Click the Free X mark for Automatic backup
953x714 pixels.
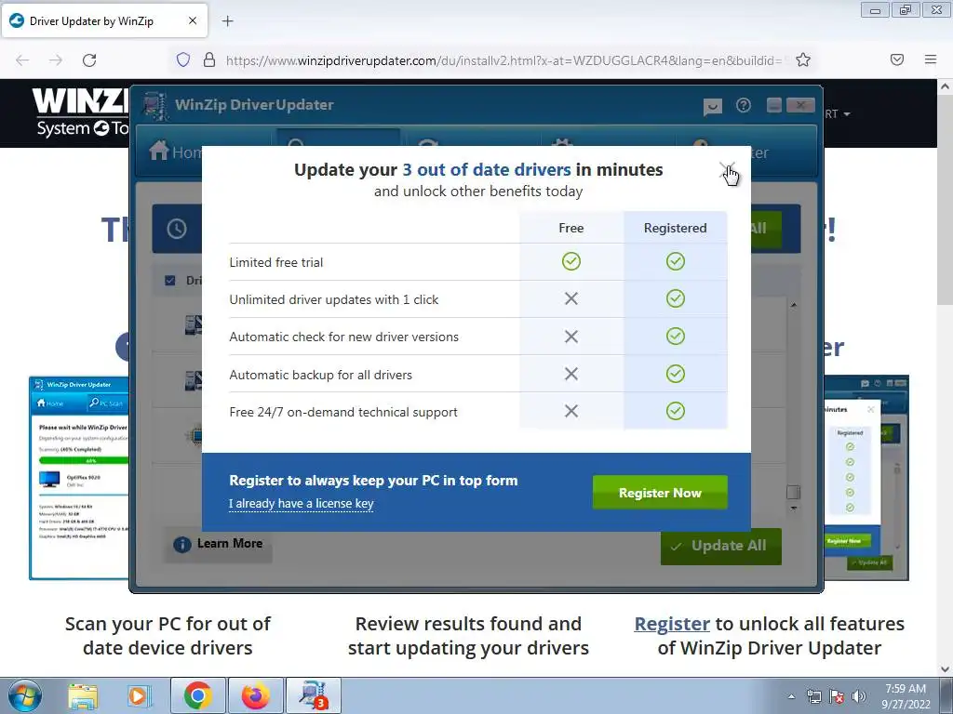pyautogui.click(x=570, y=374)
